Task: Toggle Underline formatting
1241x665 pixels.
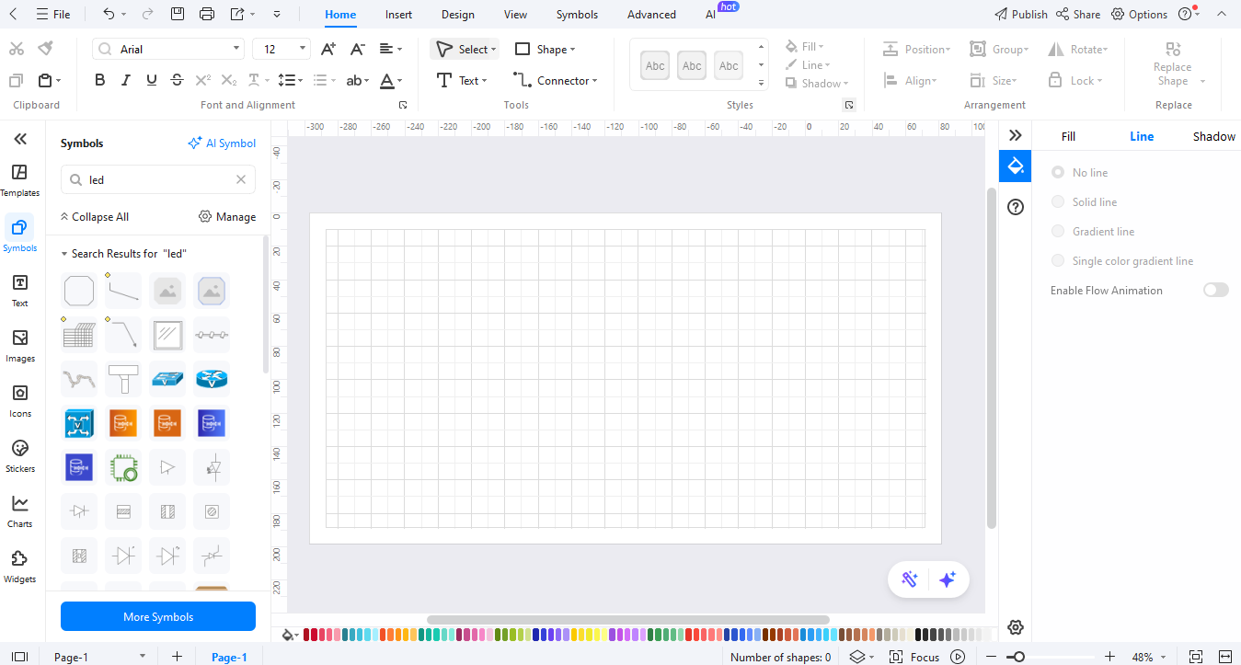Action: pos(152,80)
